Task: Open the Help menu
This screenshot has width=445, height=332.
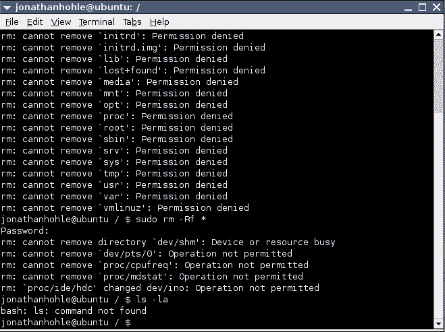Action: pos(159,22)
